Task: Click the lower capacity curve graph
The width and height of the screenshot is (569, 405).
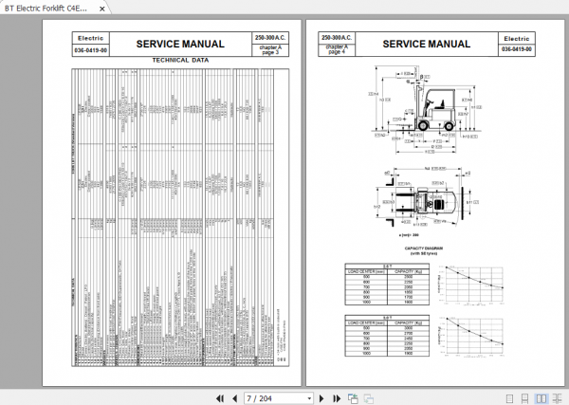Action: (x=471, y=336)
